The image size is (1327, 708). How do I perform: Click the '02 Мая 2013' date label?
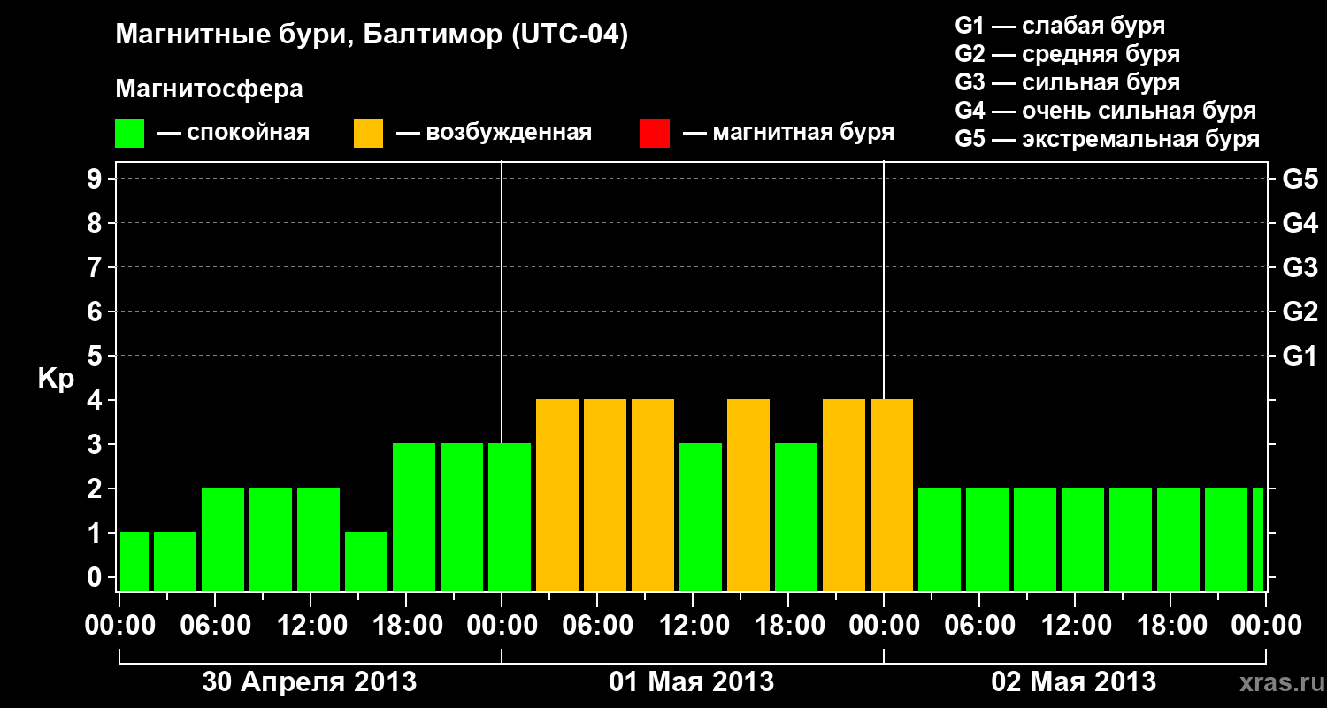coord(1074,681)
